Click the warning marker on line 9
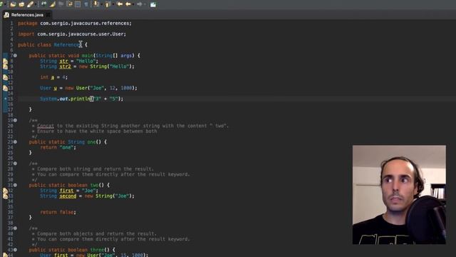This screenshot has width=456, height=257. pos(5,66)
